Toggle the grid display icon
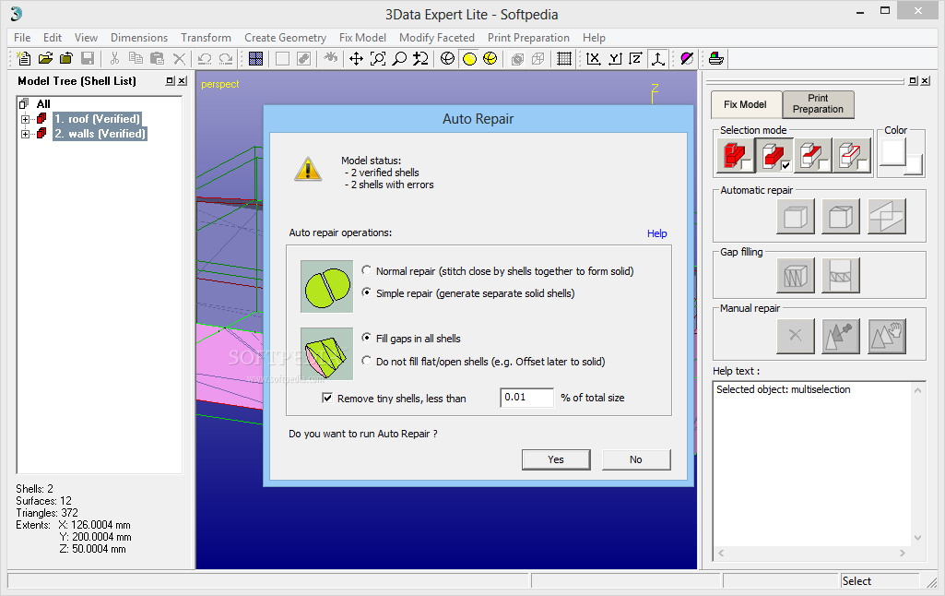945x596 pixels. (x=564, y=58)
